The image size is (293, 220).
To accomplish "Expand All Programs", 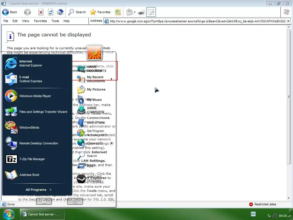I will tap(39, 190).
